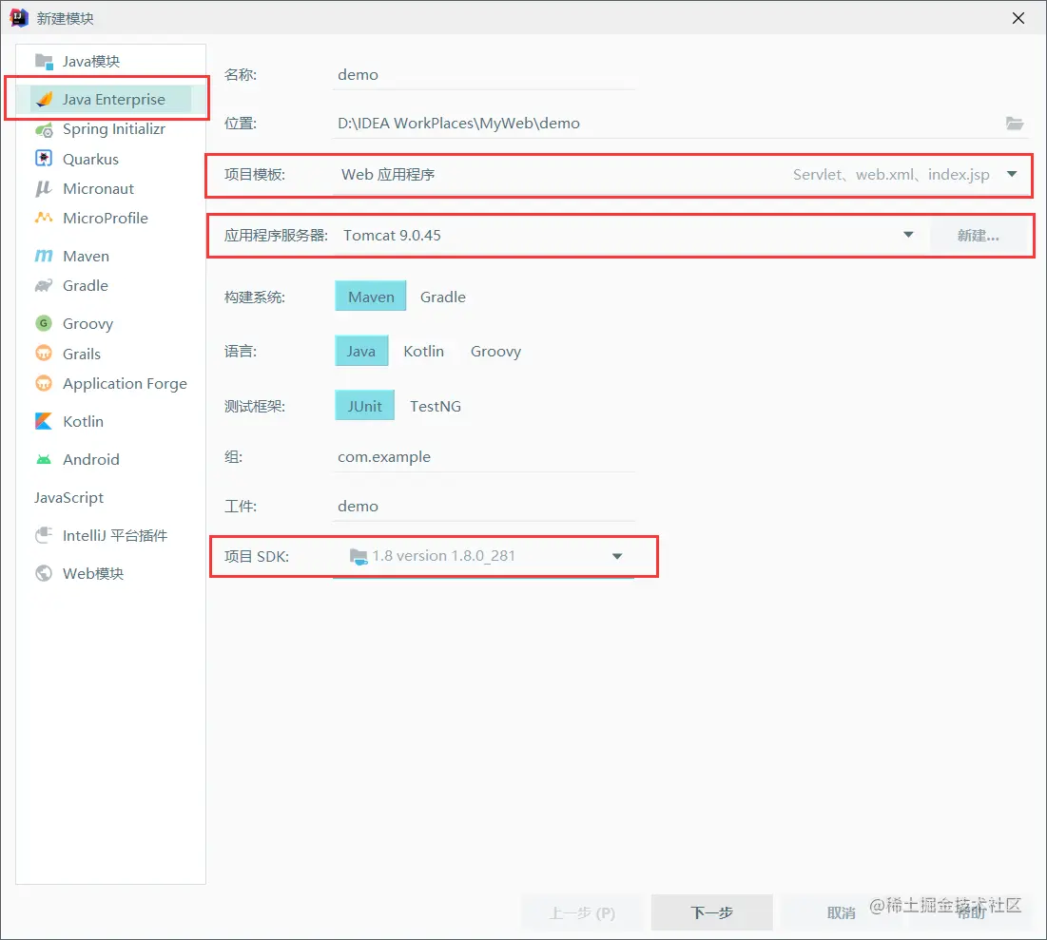This screenshot has height=940, width=1047.
Task: Click the Application Forge icon
Action: (44, 384)
